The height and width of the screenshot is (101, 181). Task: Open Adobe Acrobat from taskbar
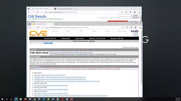tap(62, 99)
